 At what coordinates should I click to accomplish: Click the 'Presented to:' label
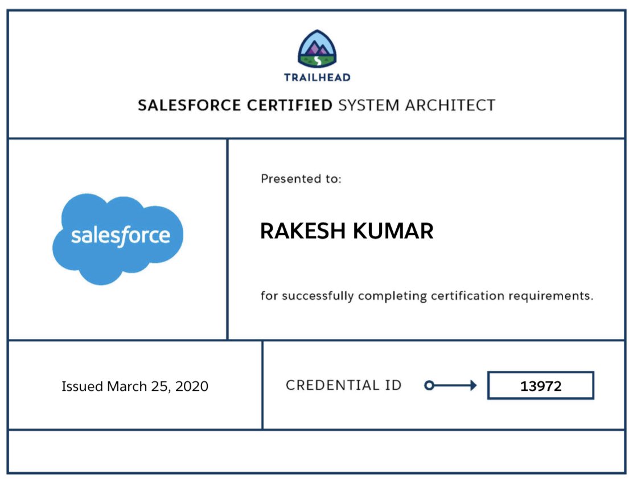(301, 179)
